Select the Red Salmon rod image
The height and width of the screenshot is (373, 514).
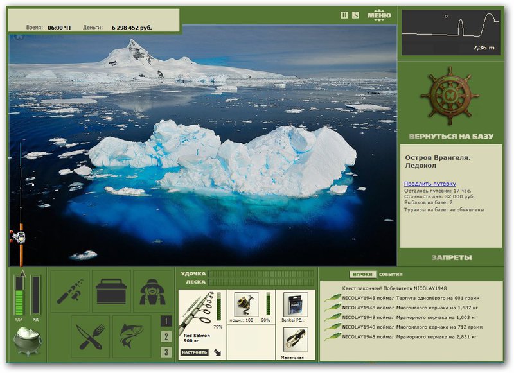(197, 311)
